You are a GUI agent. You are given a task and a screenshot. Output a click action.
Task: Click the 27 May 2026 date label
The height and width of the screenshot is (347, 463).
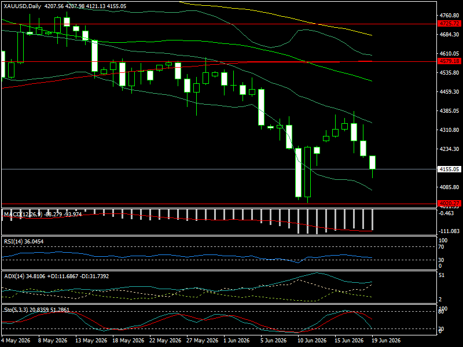click(203, 341)
